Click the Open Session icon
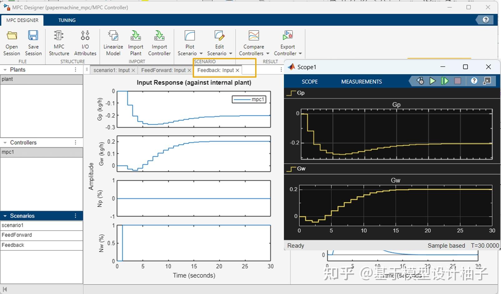Screen dimensions: 501x294 [11, 42]
